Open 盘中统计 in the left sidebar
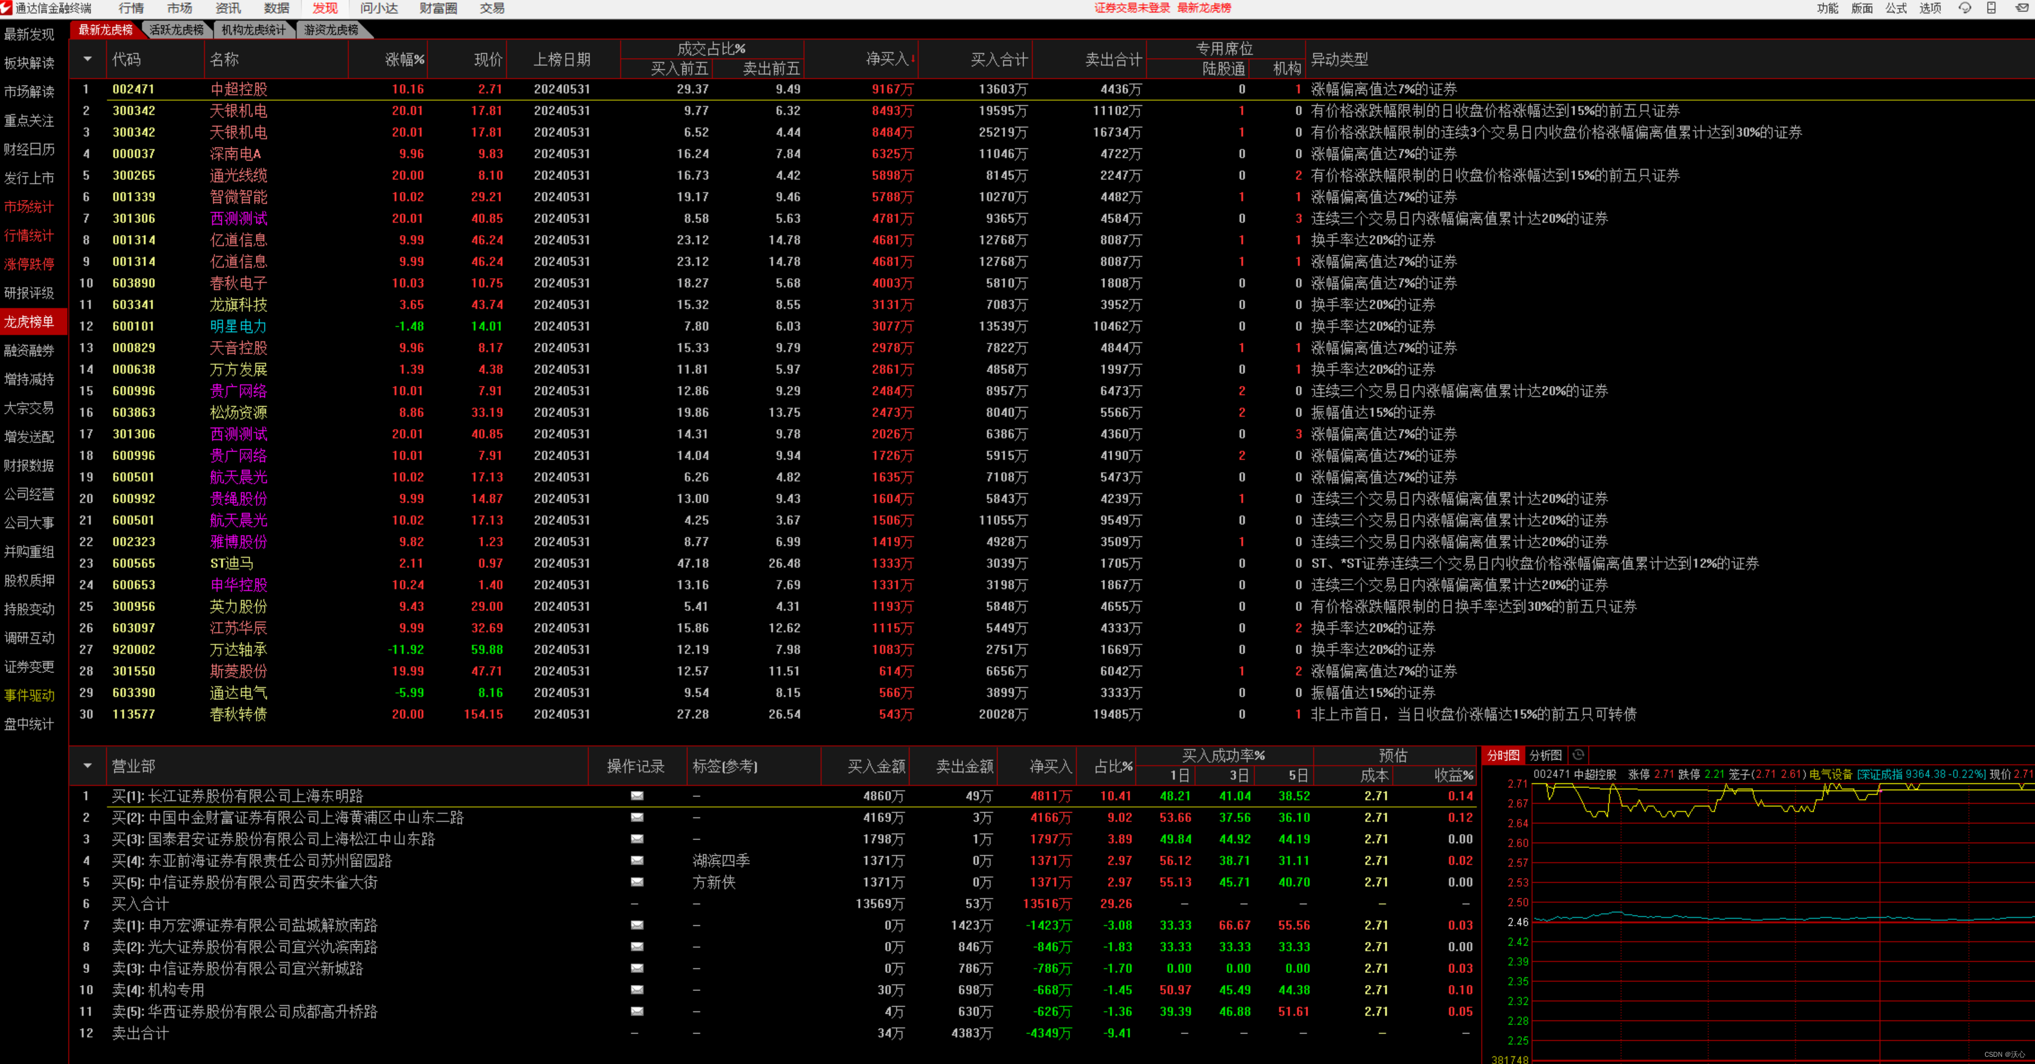This screenshot has height=1064, width=2035. click(29, 724)
